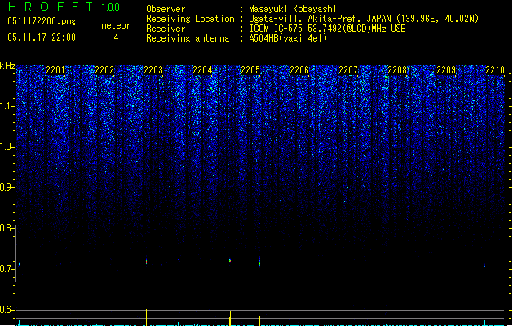Image resolution: width=513 pixels, height=326 pixels.
Task: Click the 0.6 kHz axis label
Action: (x=7, y=310)
